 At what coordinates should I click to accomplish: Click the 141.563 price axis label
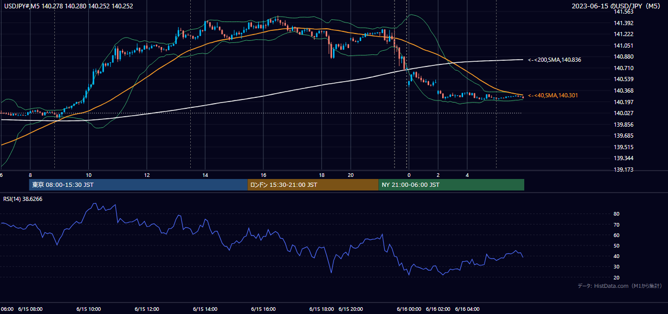624,12
